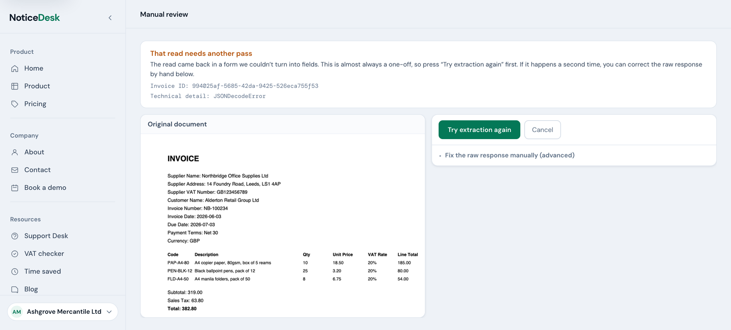Click the invoice document preview
The width and height of the screenshot is (731, 330).
point(283,226)
